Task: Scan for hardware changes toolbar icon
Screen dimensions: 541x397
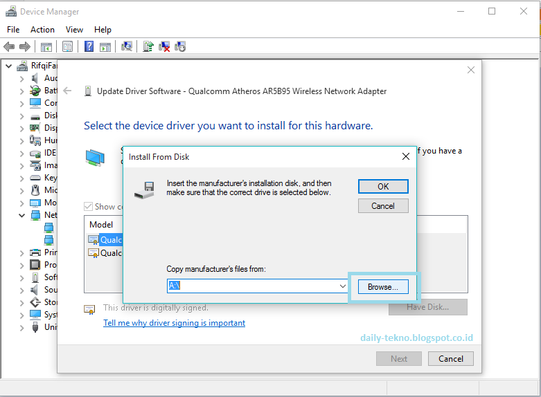Action: [127, 46]
